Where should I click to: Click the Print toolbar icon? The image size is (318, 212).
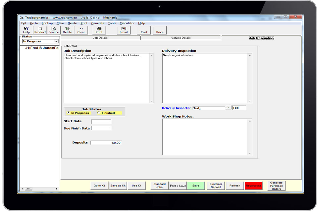(x=99, y=30)
